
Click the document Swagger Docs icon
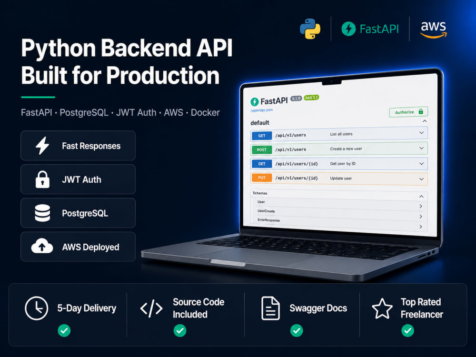click(270, 308)
